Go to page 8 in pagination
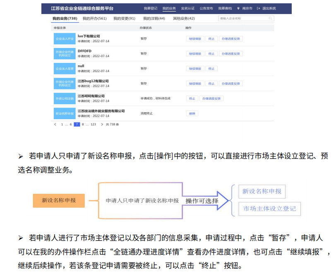336x276 pixels. point(83,124)
